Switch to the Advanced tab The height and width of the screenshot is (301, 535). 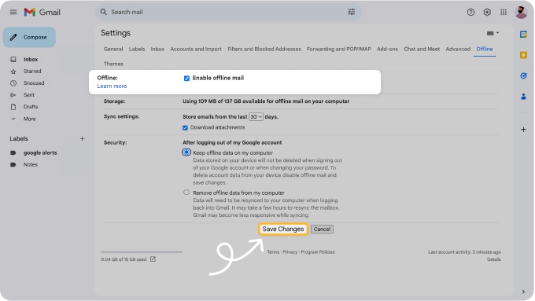(x=458, y=49)
